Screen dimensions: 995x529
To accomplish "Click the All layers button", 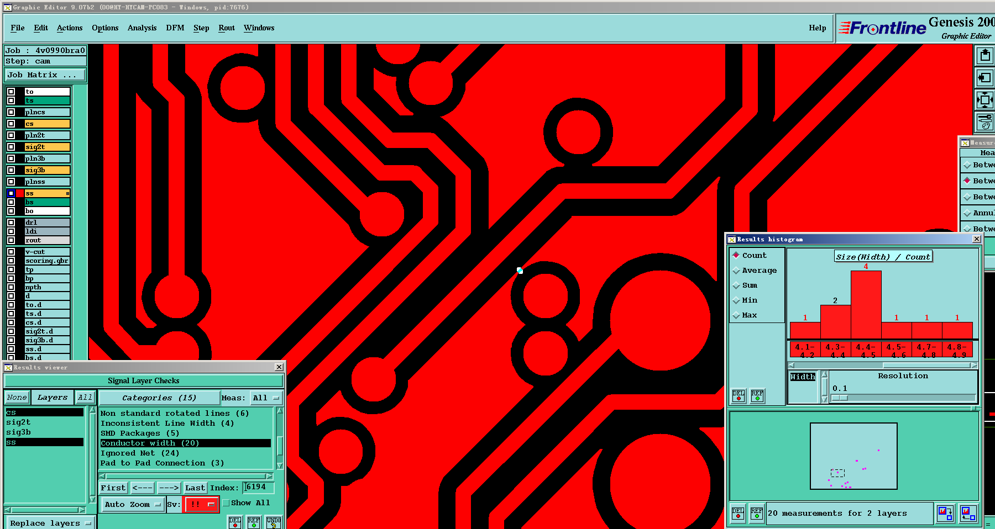I will 85,397.
